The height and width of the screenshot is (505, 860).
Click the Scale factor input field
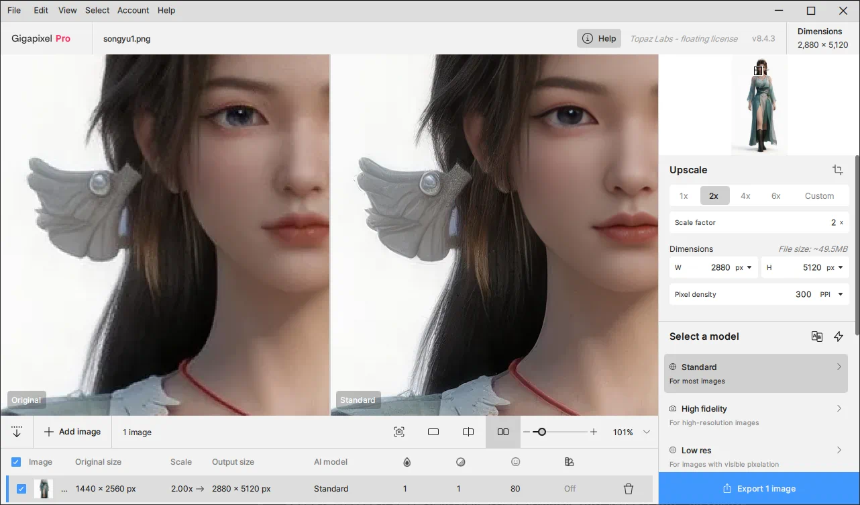coord(759,222)
